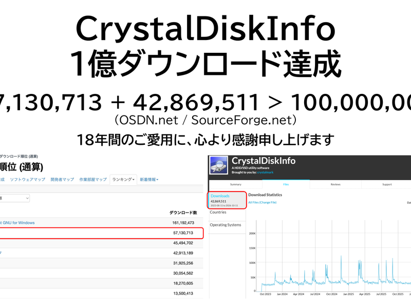Click the 57,130,713 download count row

point(101,233)
